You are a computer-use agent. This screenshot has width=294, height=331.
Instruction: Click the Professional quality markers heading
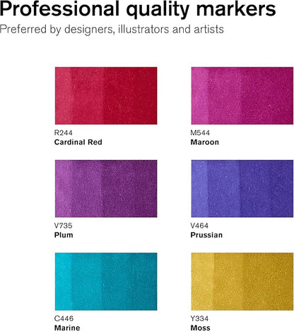[138, 9]
